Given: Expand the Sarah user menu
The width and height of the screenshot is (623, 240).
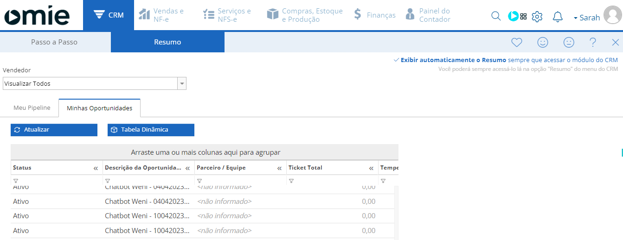Looking at the screenshot, I should [x=587, y=18].
